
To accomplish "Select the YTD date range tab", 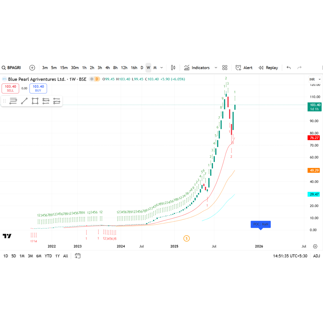I will [x=48, y=256].
